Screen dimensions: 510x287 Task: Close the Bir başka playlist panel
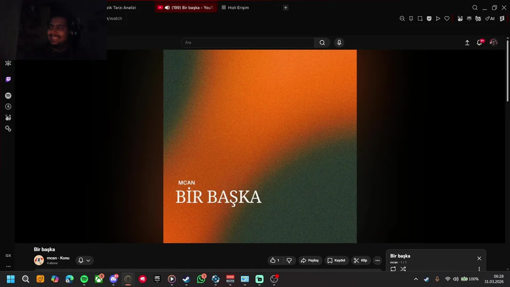(x=479, y=258)
